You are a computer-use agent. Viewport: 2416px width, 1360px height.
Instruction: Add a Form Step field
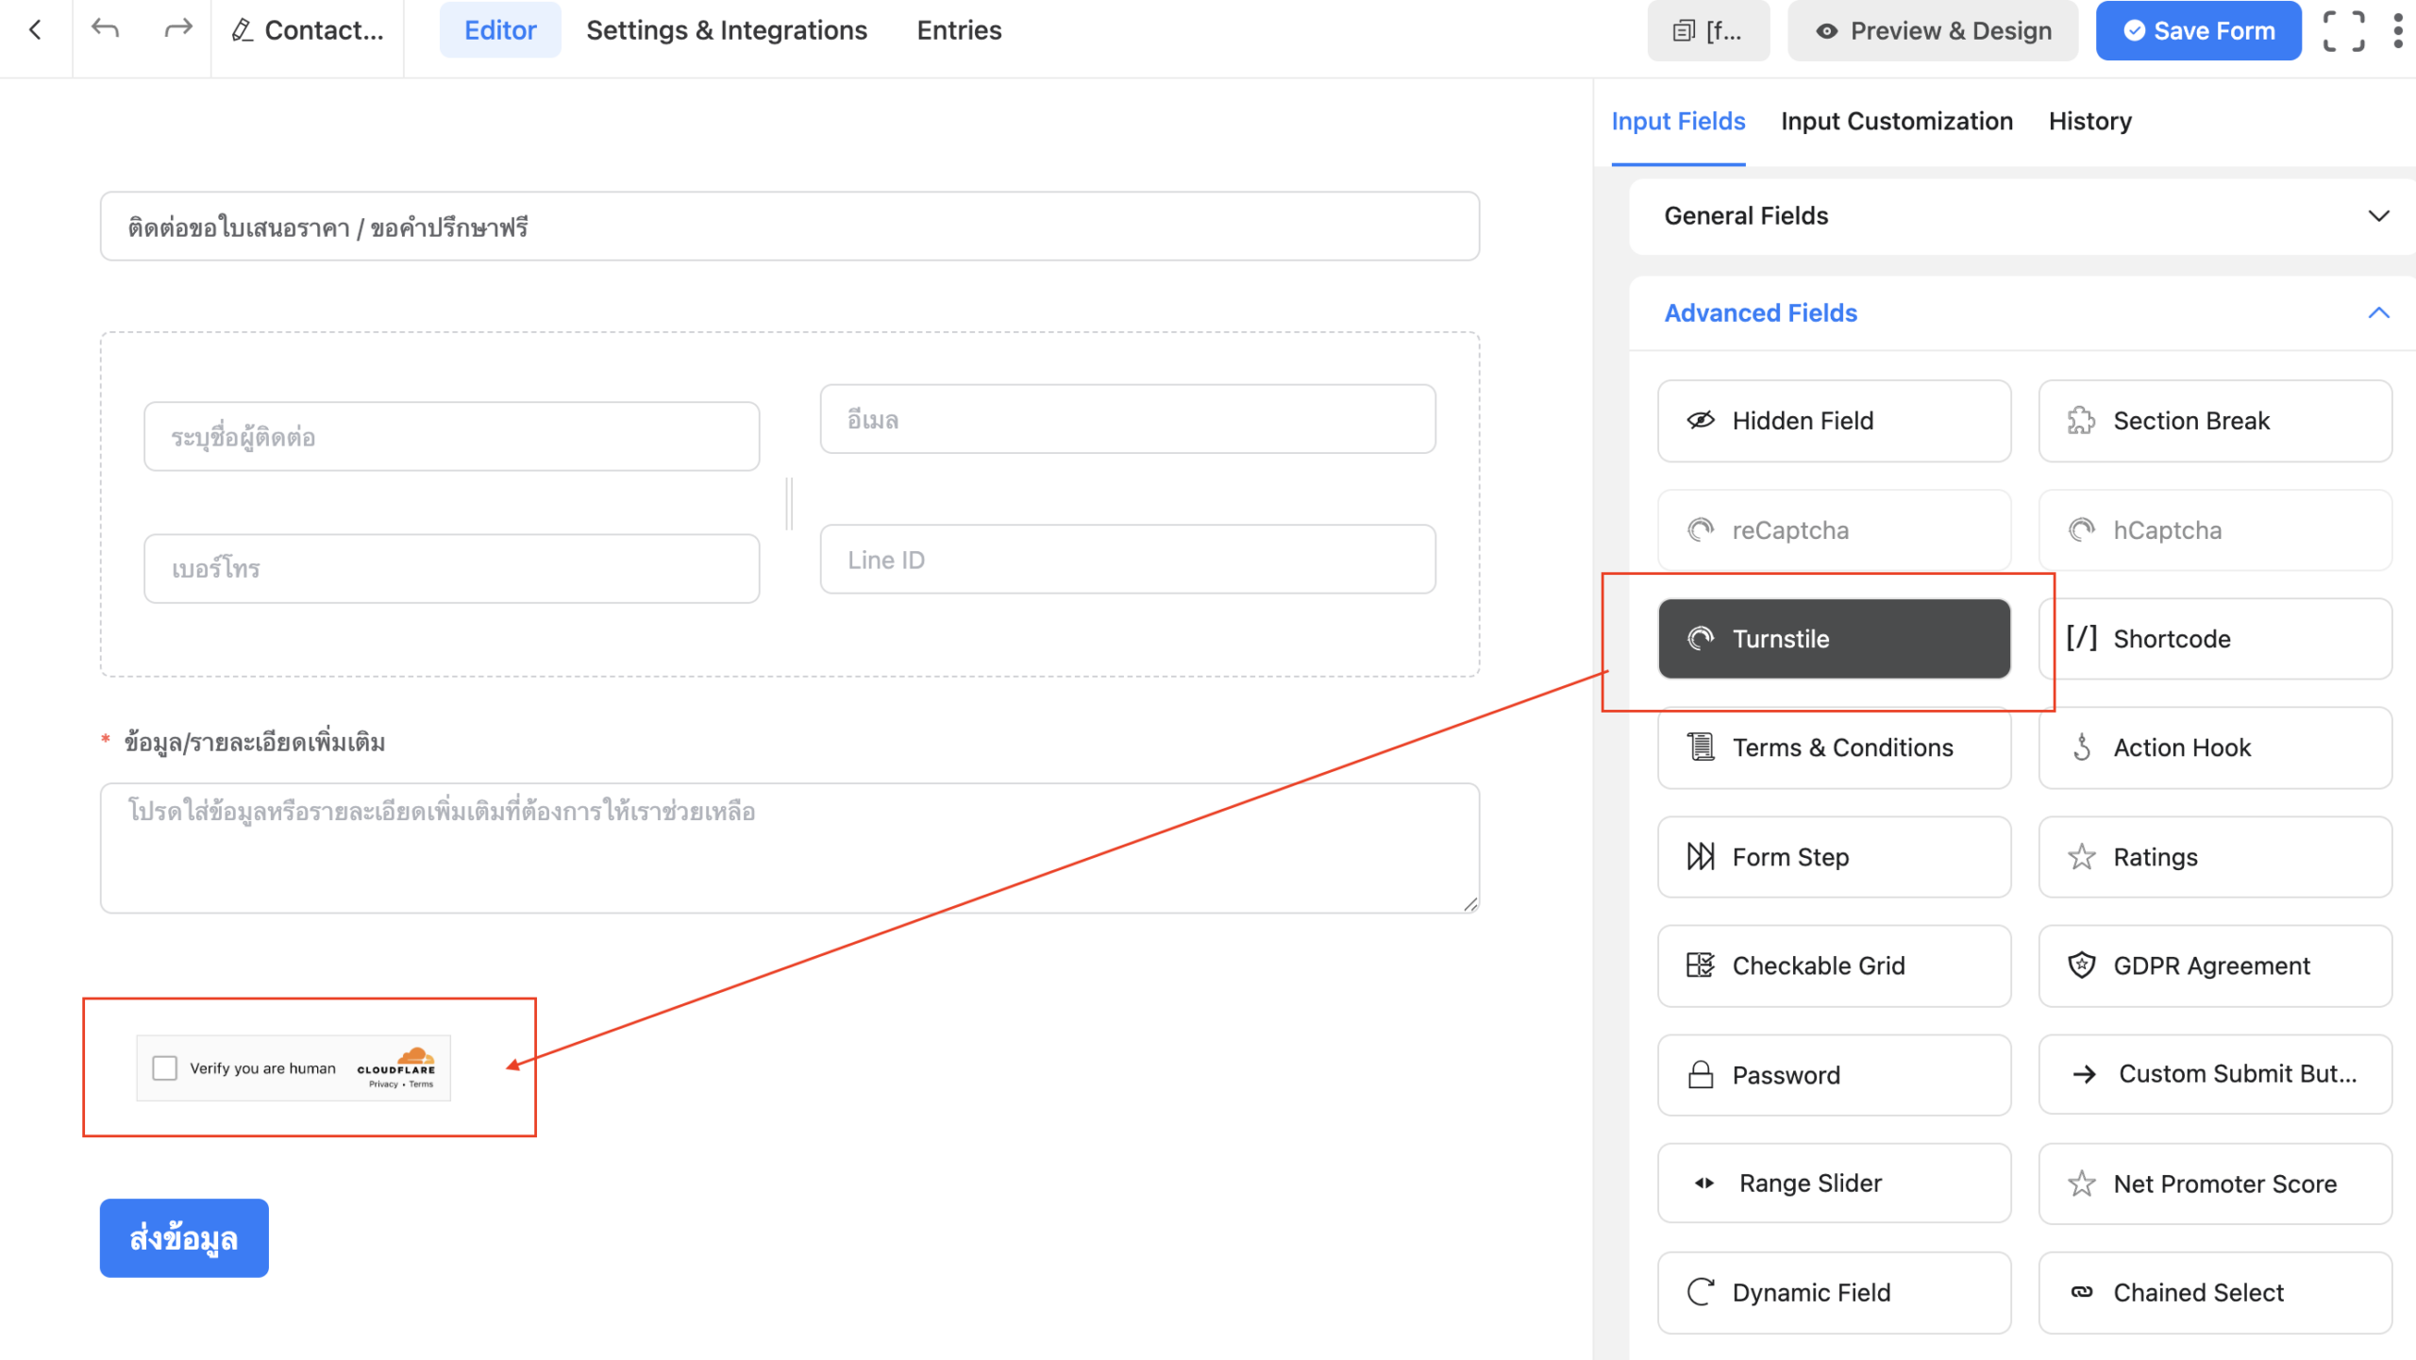pyautogui.click(x=1834, y=857)
